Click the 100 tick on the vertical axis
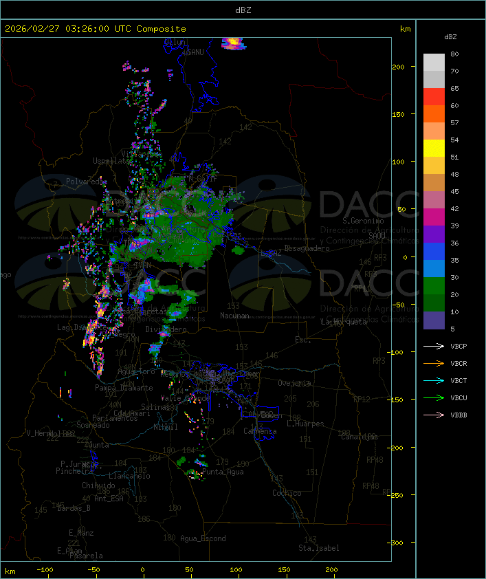 pos(398,162)
